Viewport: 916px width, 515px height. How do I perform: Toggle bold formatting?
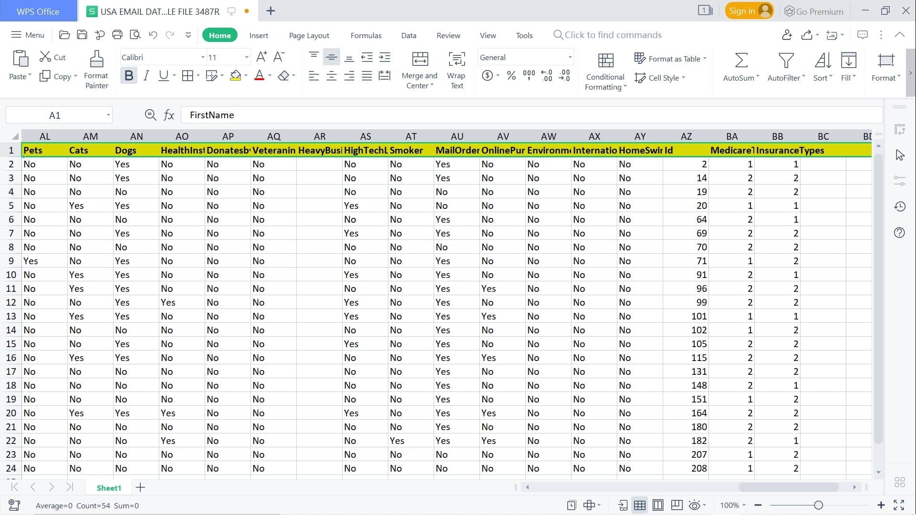click(128, 75)
